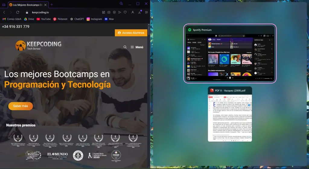Screen dimensions: 309x169
Task: Click the European Excellence Education award logo
Action: pyautogui.click(x=34, y=155)
